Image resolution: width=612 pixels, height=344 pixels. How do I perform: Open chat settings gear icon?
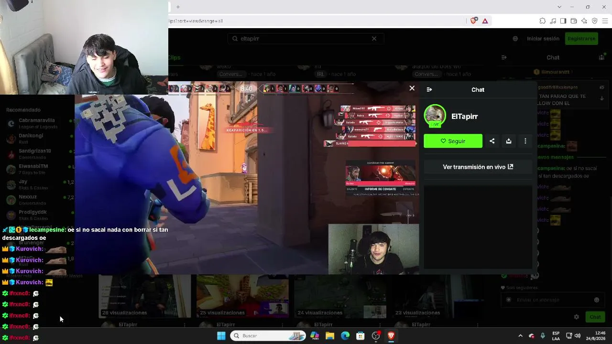tap(577, 317)
